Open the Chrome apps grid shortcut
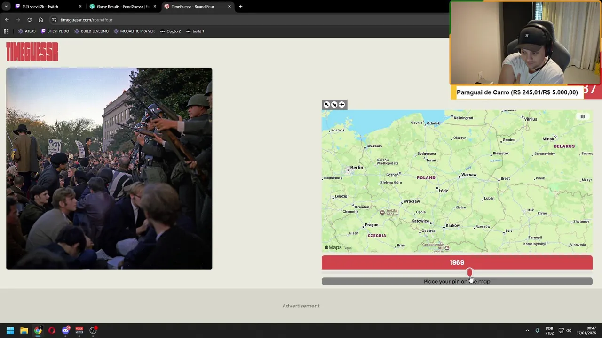This screenshot has height=338, width=602. click(x=6, y=31)
